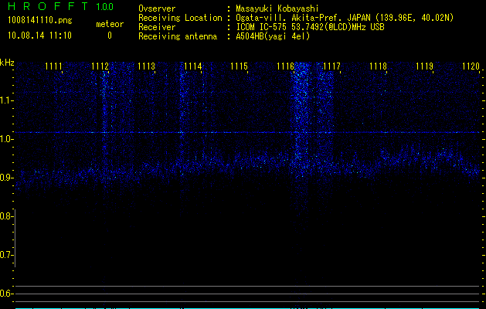Image resolution: width=486 pixels, height=309 pixels.
Task: Click the Receiving antenna label
Action: click(x=178, y=36)
